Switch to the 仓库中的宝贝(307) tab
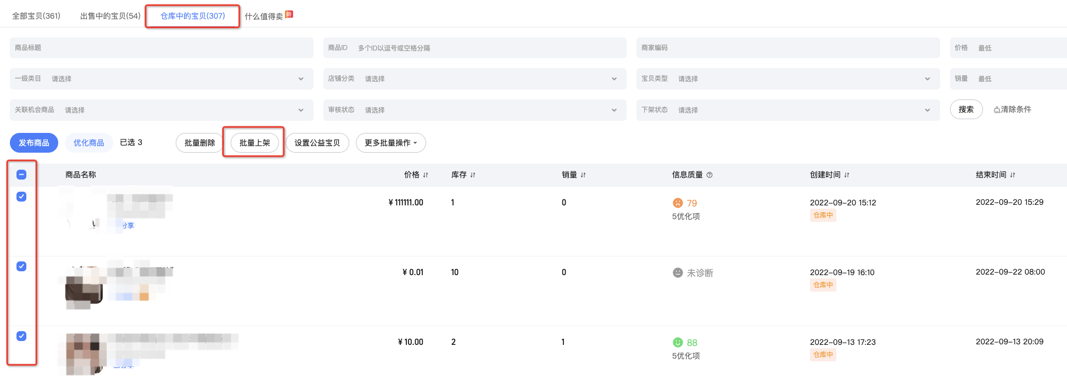Screen dimensions: 1067x391 [x=193, y=16]
